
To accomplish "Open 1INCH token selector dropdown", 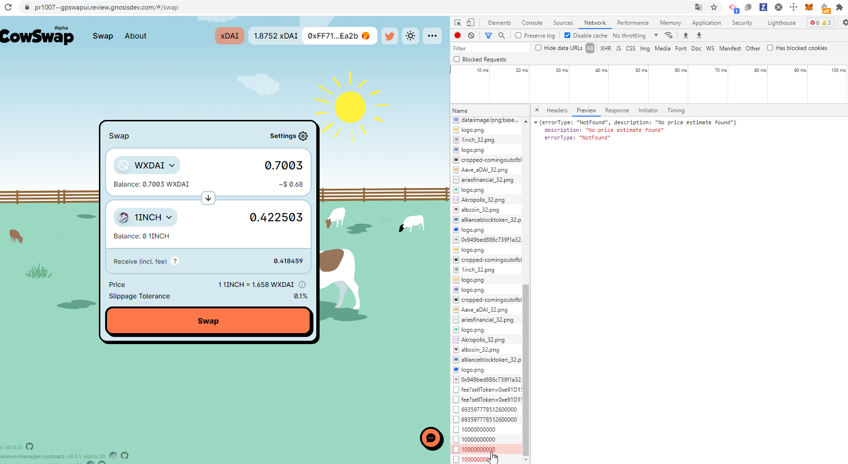I will coord(146,217).
